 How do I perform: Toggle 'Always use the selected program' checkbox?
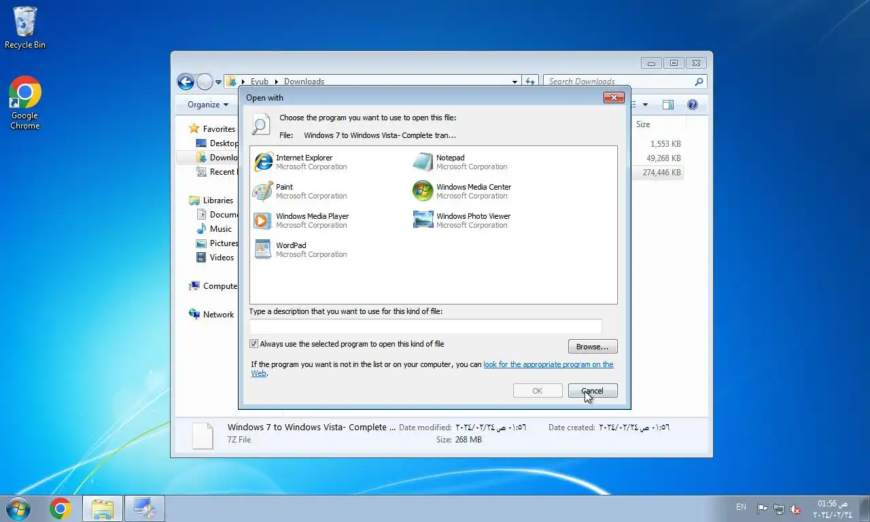click(254, 344)
